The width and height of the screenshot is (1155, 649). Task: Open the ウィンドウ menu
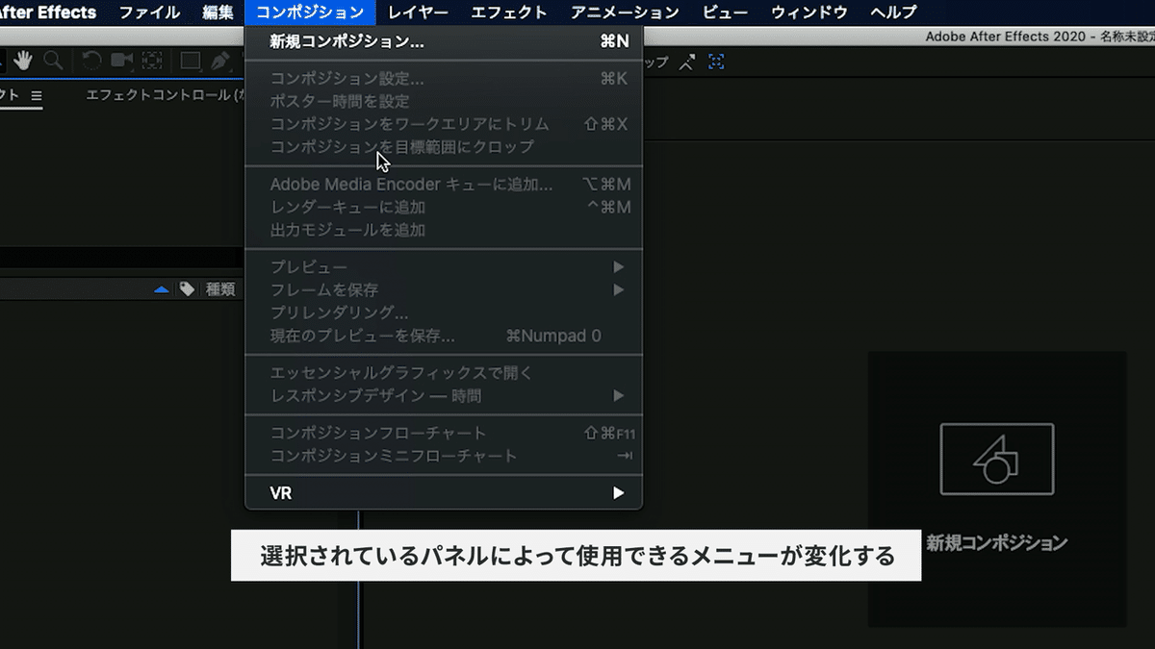click(x=809, y=12)
